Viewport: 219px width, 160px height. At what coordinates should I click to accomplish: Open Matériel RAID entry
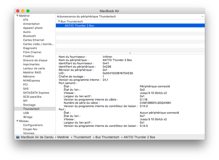coord(32,72)
